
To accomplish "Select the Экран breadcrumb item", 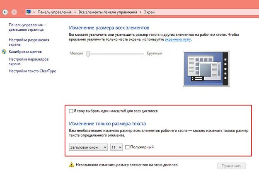I will coord(149,12).
